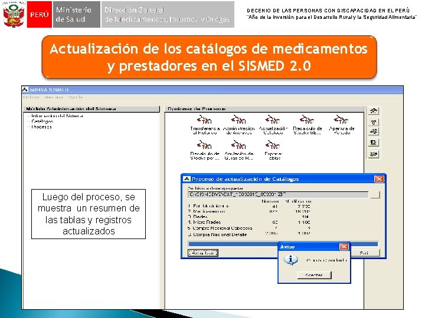
Task: Click the archive file path field
Action: 278,194
